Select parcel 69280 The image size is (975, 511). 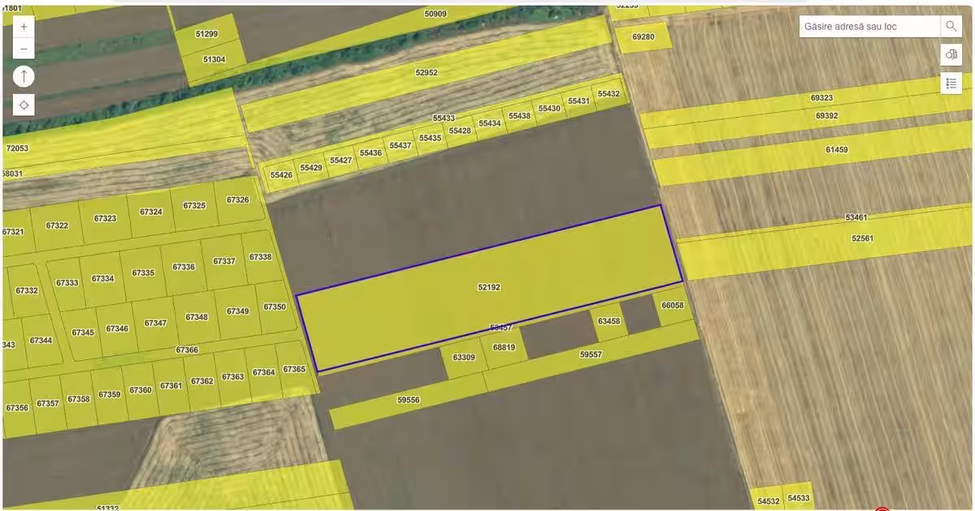(x=643, y=37)
